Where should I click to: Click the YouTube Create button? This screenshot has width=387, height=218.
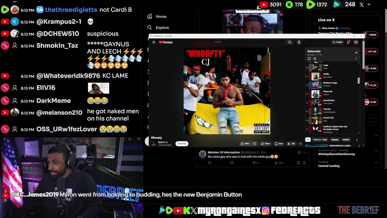pos(337,42)
